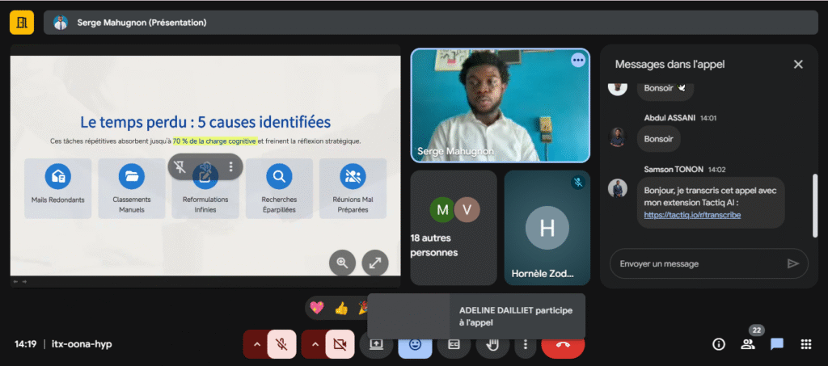
Task: Toggle closed captions button
Action: (x=454, y=344)
